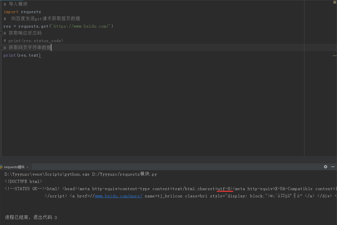Open the Run panel settings gear
337x225 pixels.
point(325,167)
